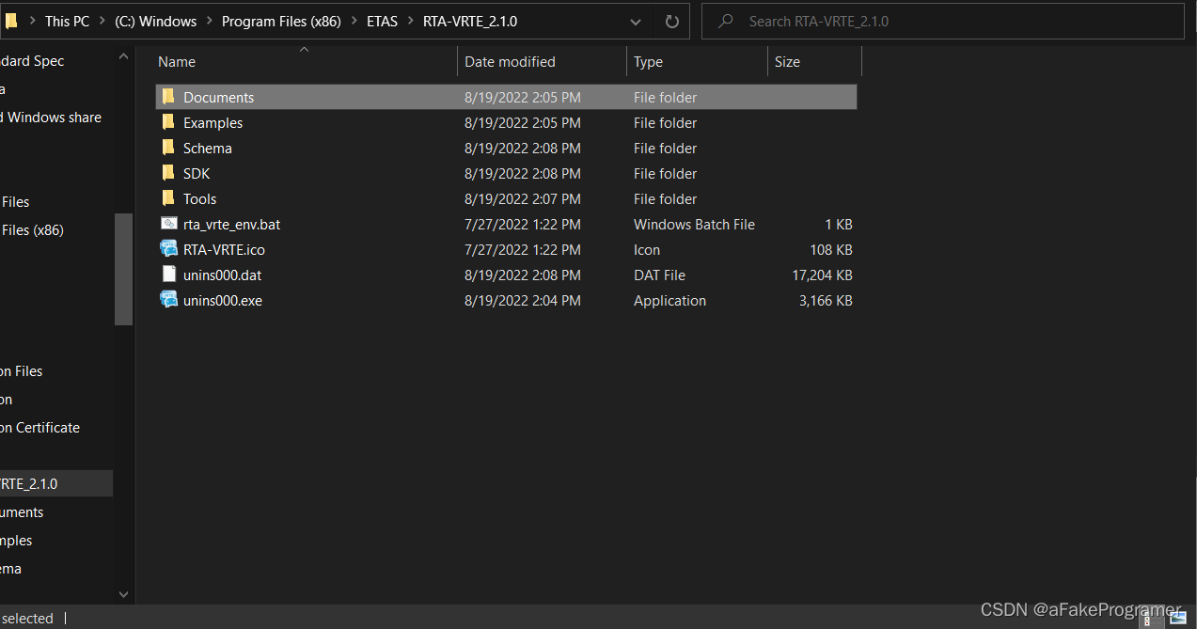This screenshot has height=629, width=1197.
Task: Select the SDK folder name
Action: pyautogui.click(x=197, y=173)
